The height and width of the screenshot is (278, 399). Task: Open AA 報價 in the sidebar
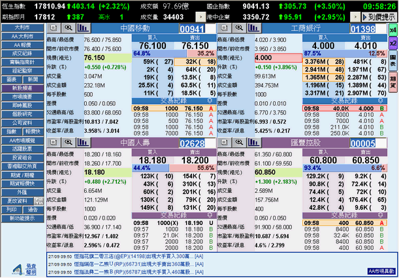click(x=23, y=45)
